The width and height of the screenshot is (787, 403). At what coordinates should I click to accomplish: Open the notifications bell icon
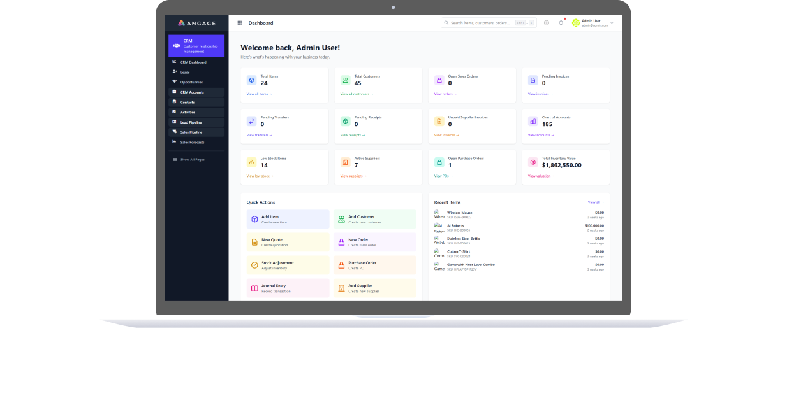point(561,23)
